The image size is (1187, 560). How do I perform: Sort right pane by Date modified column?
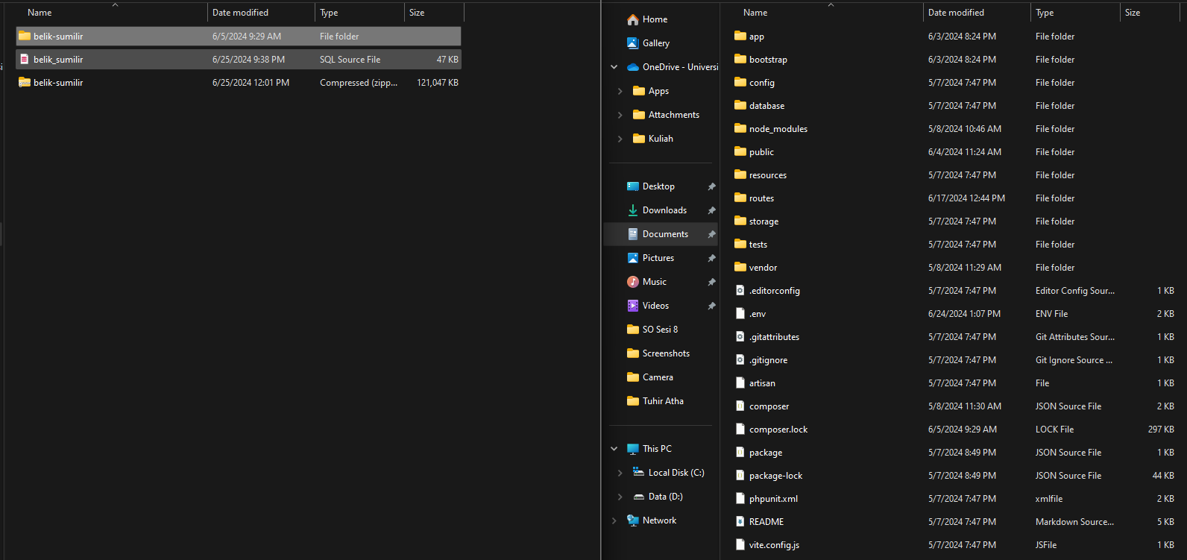coord(956,13)
